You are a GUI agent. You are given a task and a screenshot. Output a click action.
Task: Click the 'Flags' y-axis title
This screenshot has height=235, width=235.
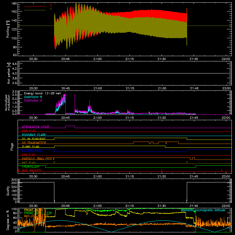point(12,147)
